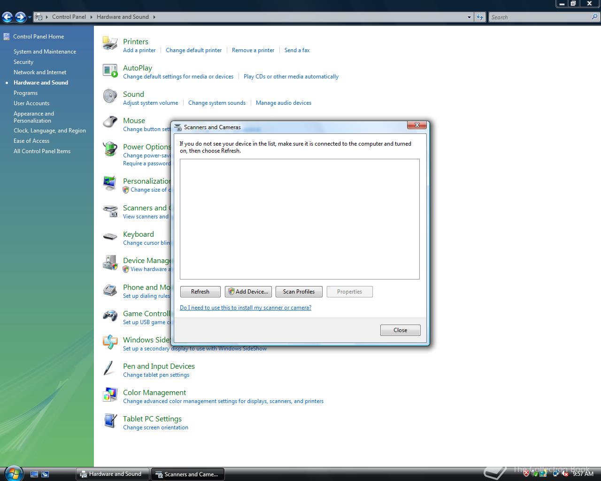Viewport: 601px width, 481px height.
Task: Click Scanners and Cameras taskbar button
Action: (187, 474)
